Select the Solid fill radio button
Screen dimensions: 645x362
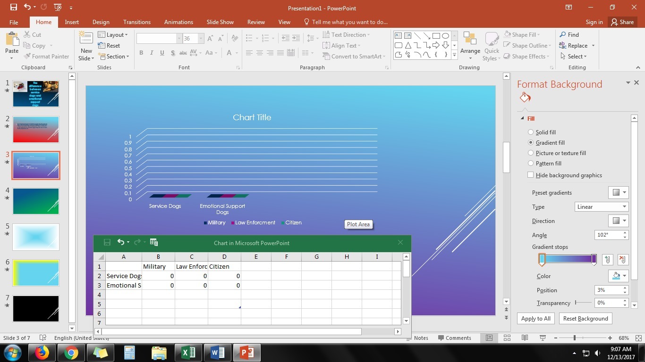[x=531, y=132]
